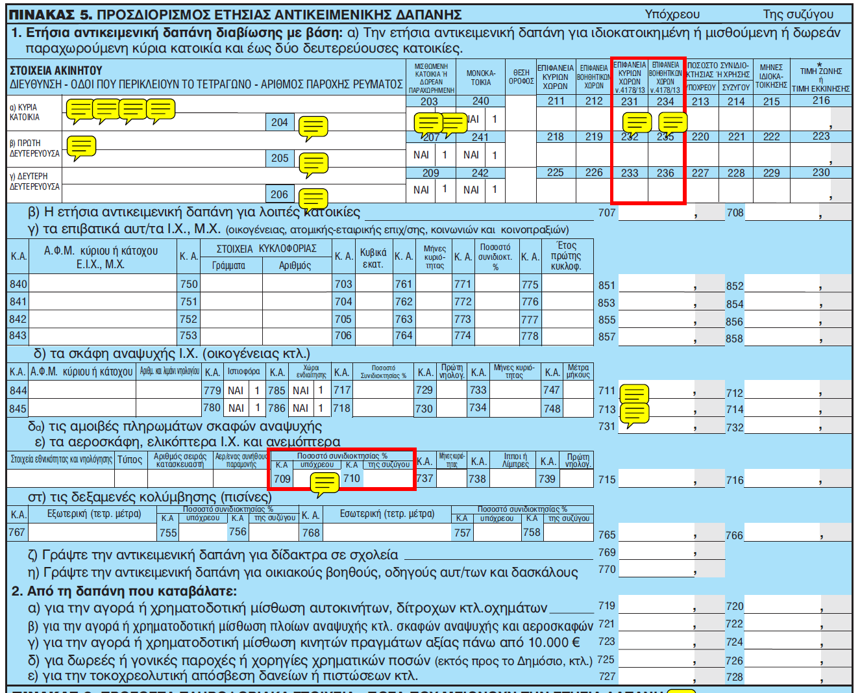860x693 pixels.
Task: Click the Μήνες κυριότητας field 761
Action: (x=433, y=284)
